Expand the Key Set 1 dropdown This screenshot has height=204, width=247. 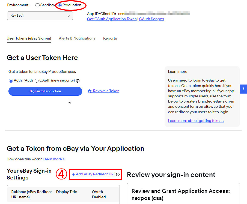pos(40,16)
